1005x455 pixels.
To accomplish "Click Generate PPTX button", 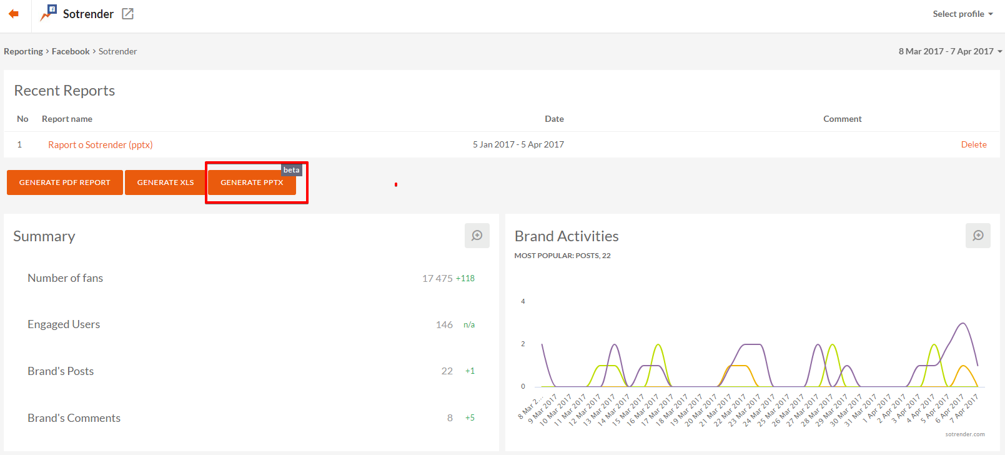I will pyautogui.click(x=252, y=182).
